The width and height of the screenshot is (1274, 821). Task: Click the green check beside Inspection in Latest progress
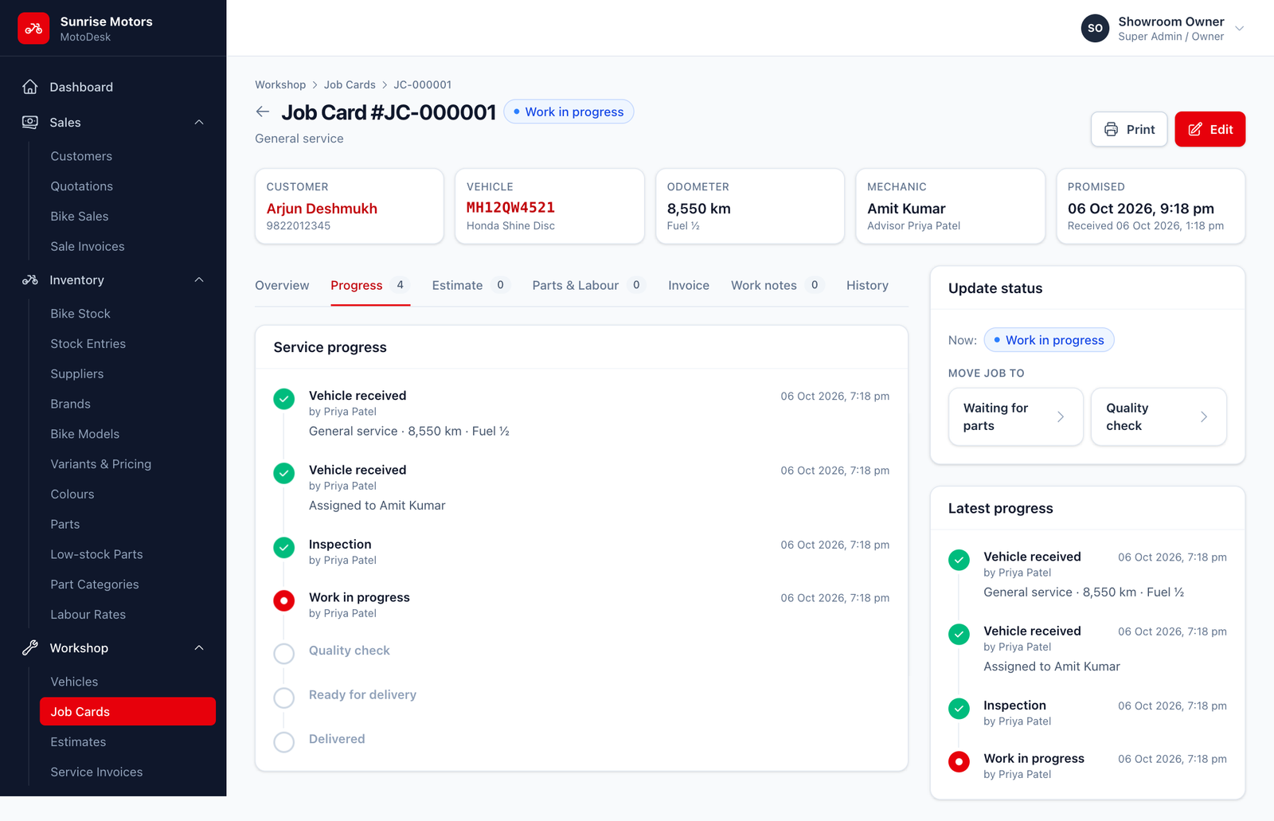pyautogui.click(x=959, y=708)
